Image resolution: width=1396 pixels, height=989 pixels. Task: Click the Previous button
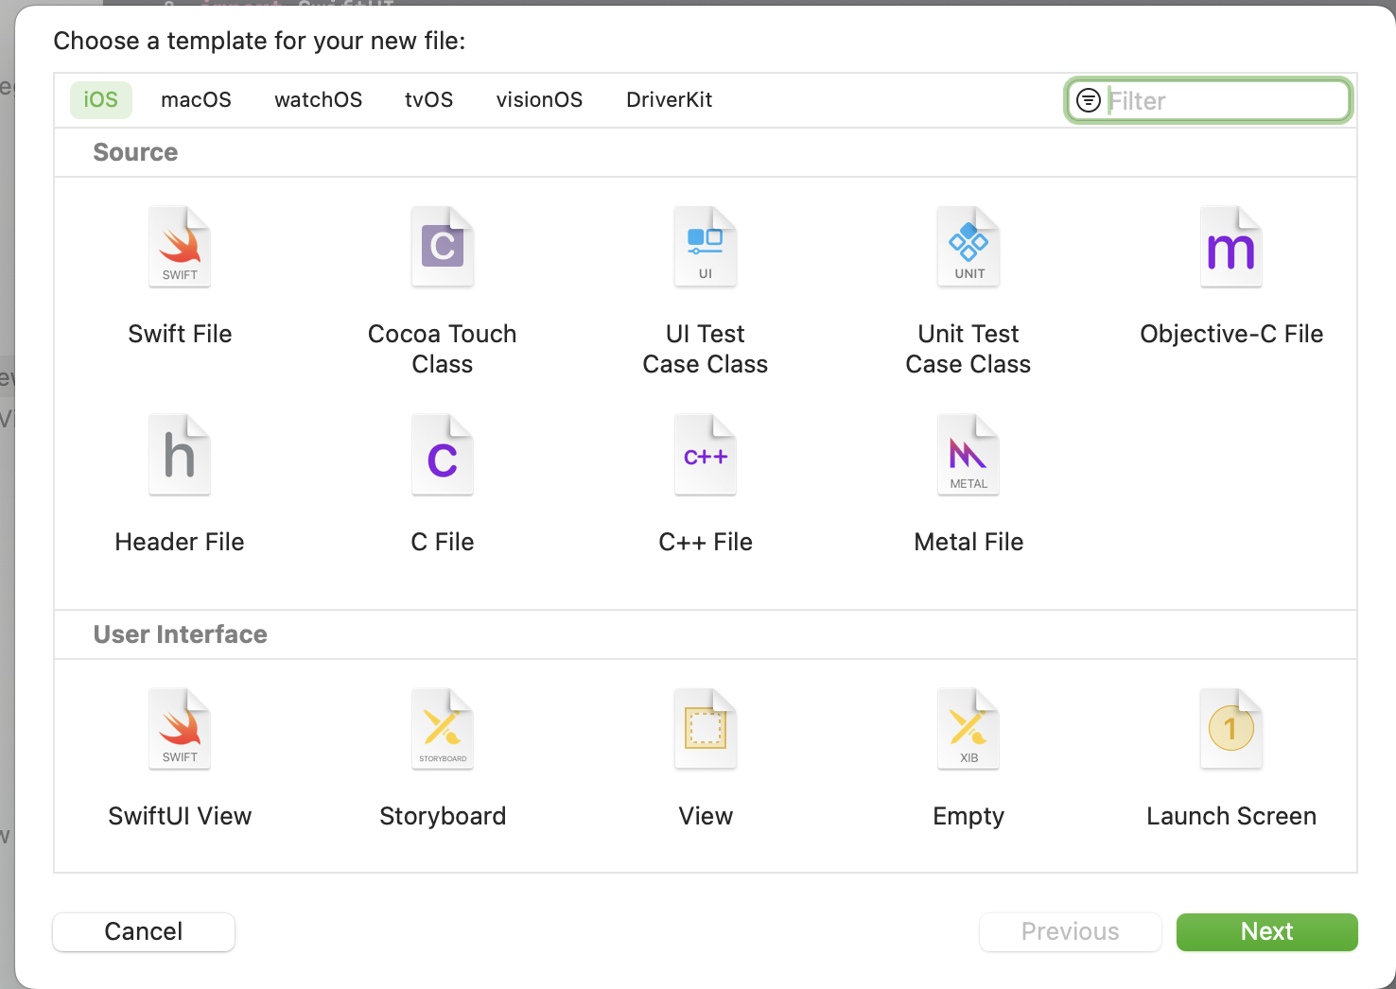click(x=1071, y=932)
